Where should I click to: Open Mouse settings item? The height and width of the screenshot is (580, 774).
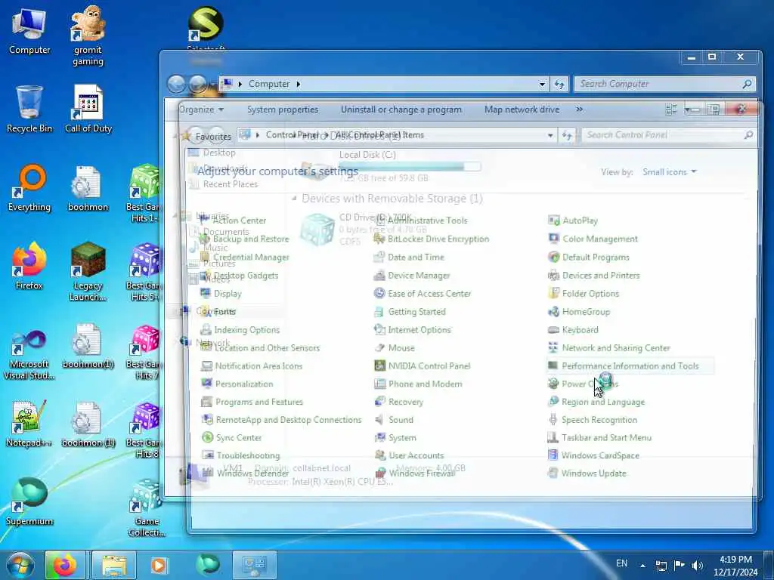click(395, 347)
